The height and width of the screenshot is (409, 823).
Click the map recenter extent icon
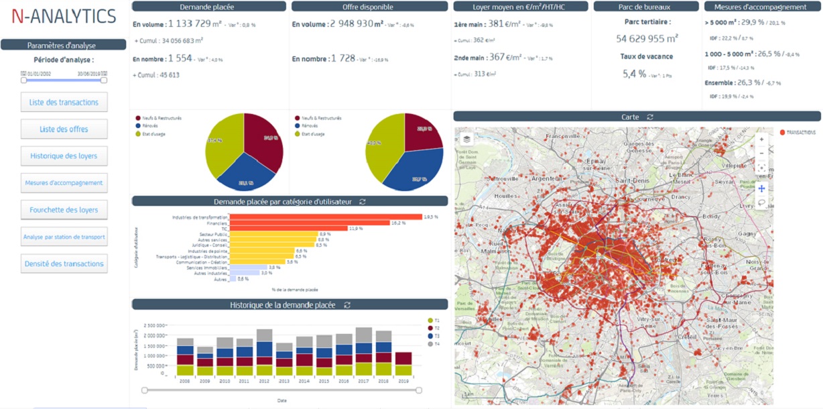click(x=761, y=168)
